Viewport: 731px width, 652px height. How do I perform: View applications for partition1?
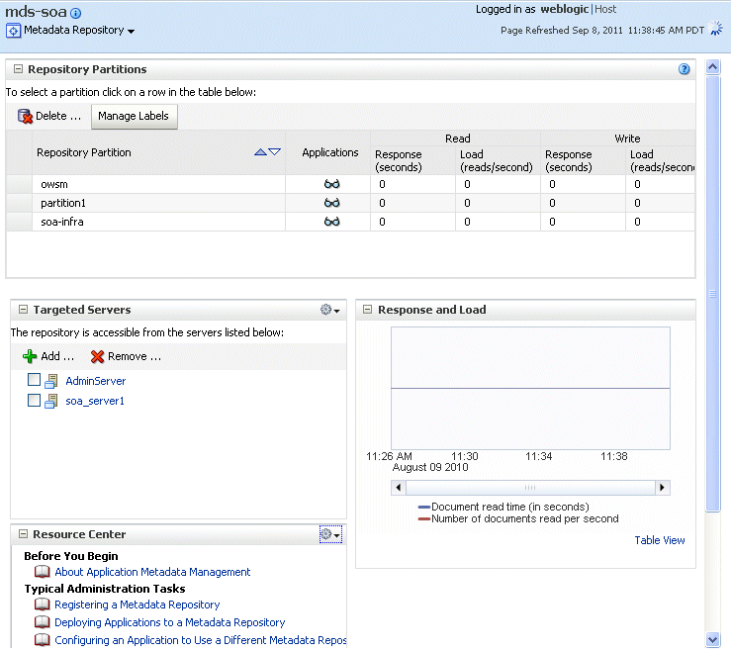point(332,203)
